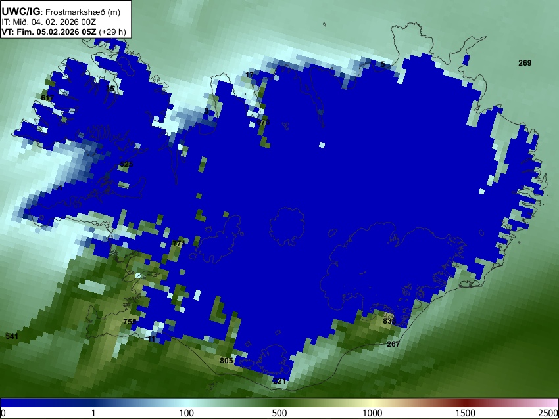Viewport: 559px width, 419px height.
Task: Click the legend label 500
Action: point(279,413)
